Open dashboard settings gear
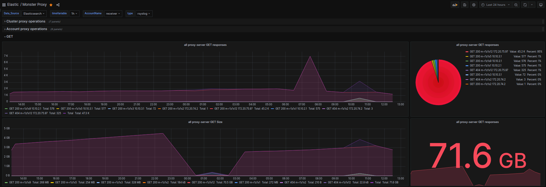The image size is (546, 187). (x=474, y=5)
